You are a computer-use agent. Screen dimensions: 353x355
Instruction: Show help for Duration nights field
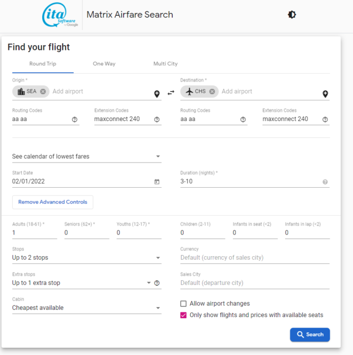pos(325,182)
